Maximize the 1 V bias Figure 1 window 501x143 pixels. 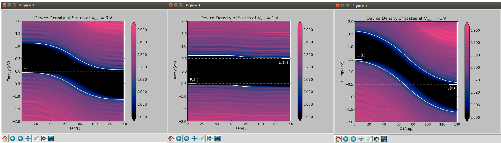[180, 5]
